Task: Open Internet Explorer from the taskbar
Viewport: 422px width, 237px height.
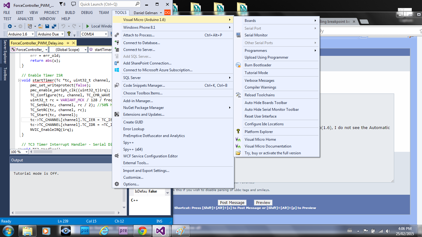Action: click(x=104, y=231)
